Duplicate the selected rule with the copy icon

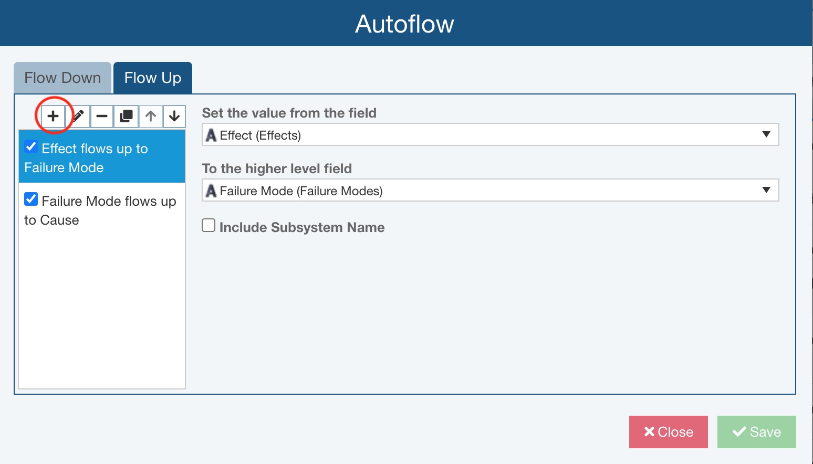(x=126, y=116)
